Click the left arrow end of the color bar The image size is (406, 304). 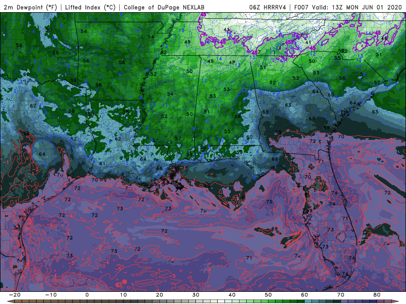10,301
